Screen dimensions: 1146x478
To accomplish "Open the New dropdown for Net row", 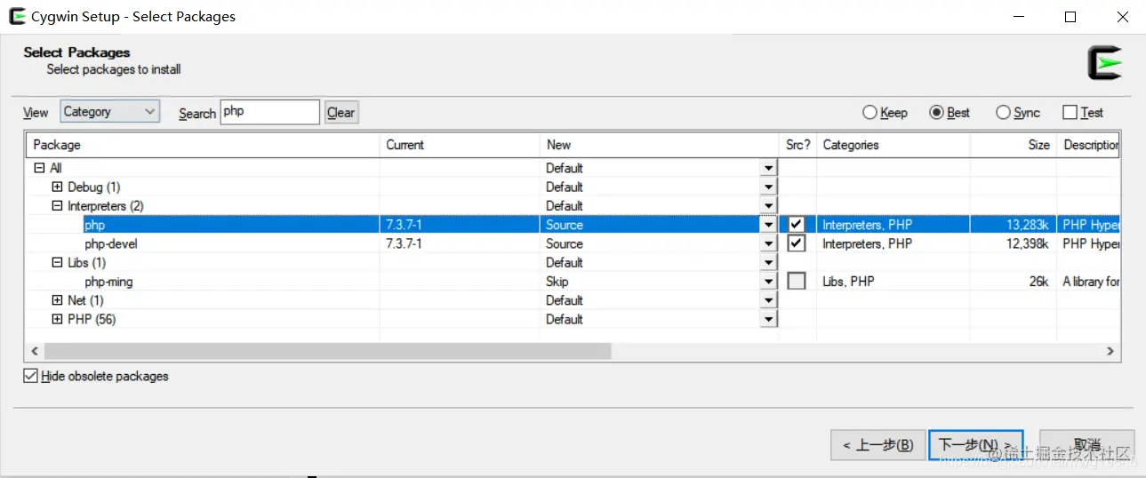I will coord(769,300).
